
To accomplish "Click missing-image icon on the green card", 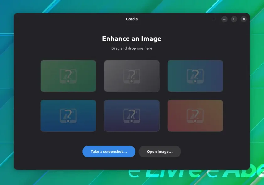I will pyautogui.click(x=68, y=76).
